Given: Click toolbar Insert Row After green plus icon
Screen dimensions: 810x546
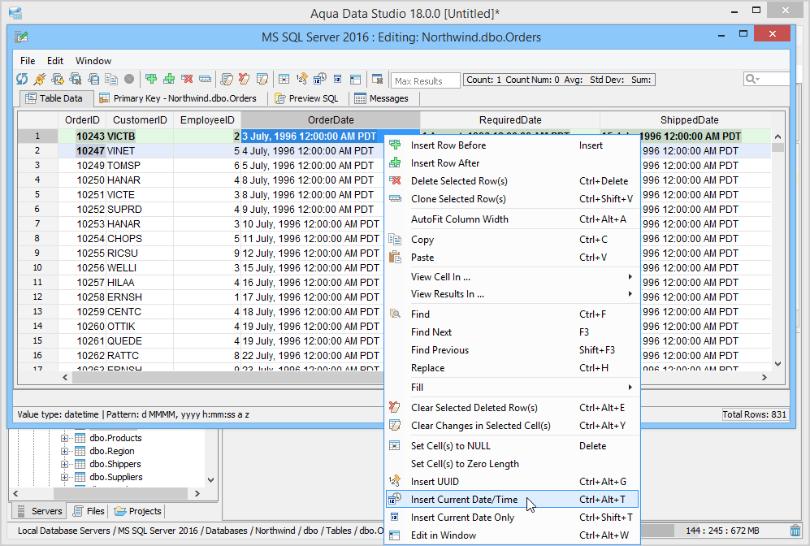Looking at the screenshot, I should 169,79.
